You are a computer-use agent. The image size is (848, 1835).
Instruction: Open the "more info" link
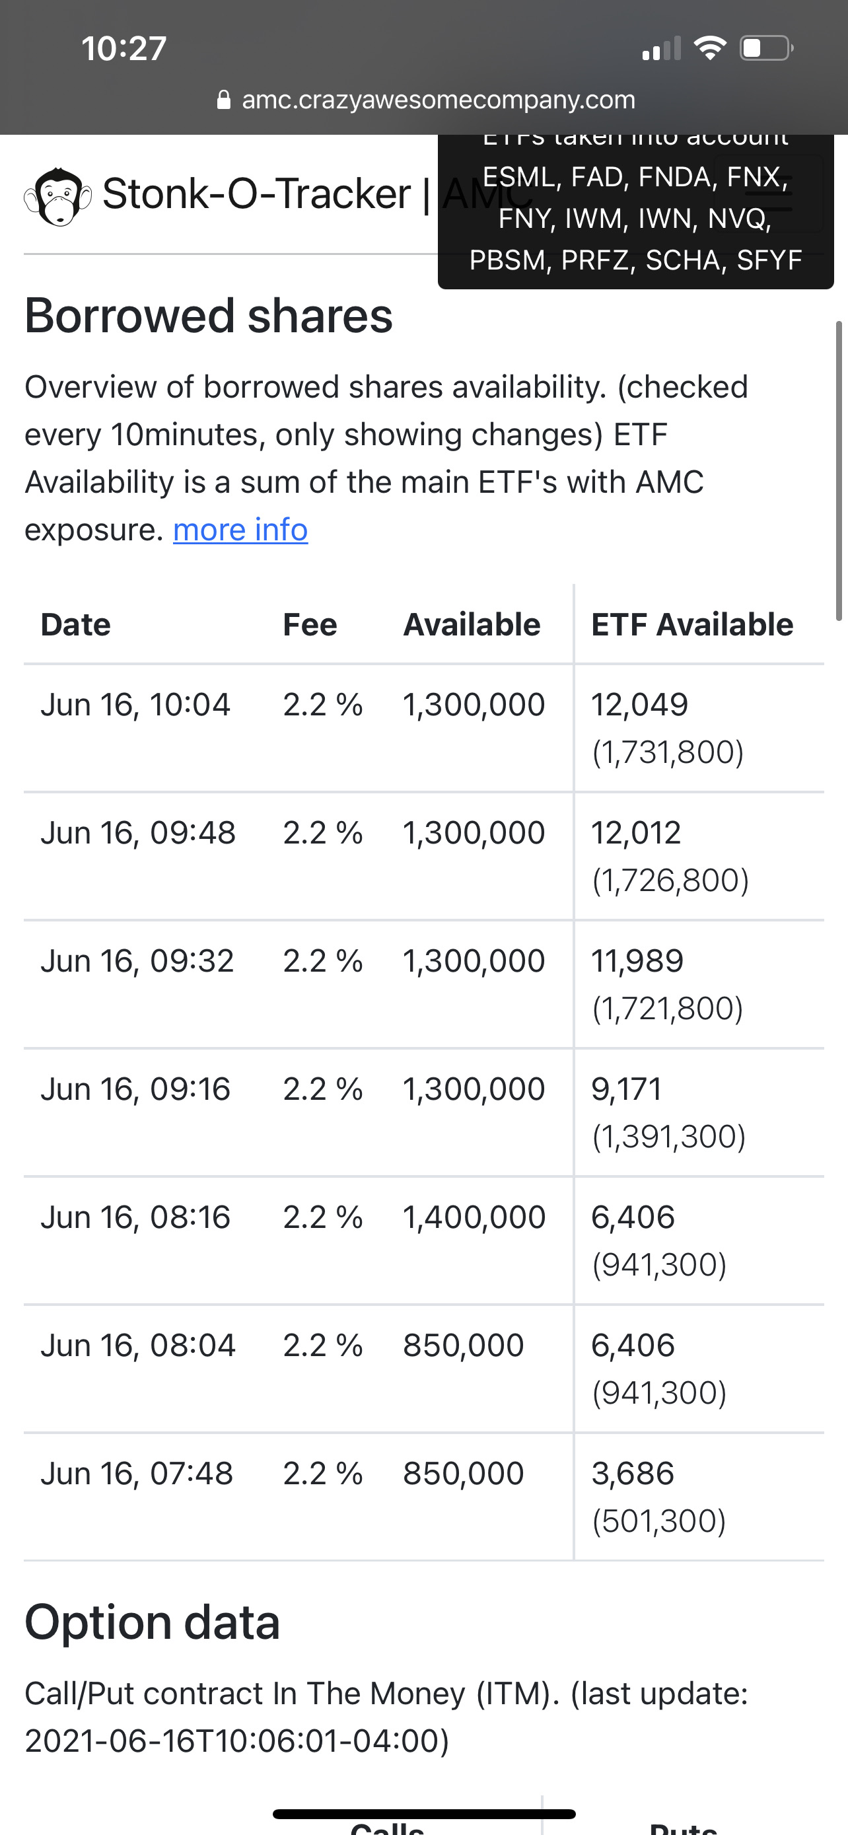tap(240, 530)
